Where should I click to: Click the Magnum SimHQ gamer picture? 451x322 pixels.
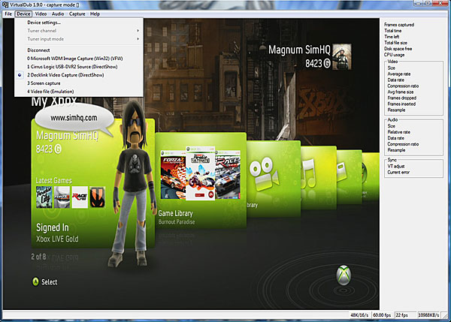pyautogui.click(x=342, y=56)
